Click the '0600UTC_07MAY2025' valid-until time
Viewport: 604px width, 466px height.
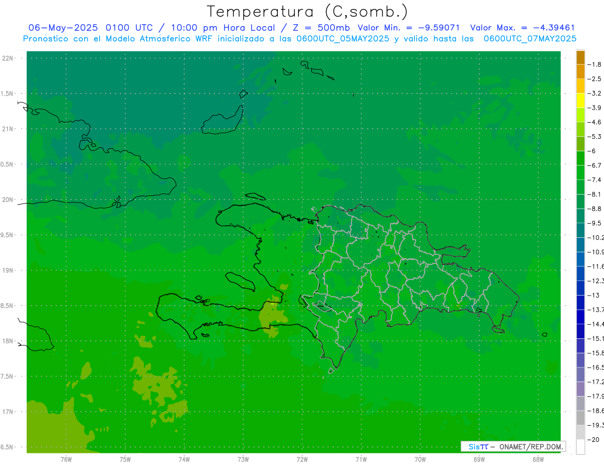click(530, 39)
